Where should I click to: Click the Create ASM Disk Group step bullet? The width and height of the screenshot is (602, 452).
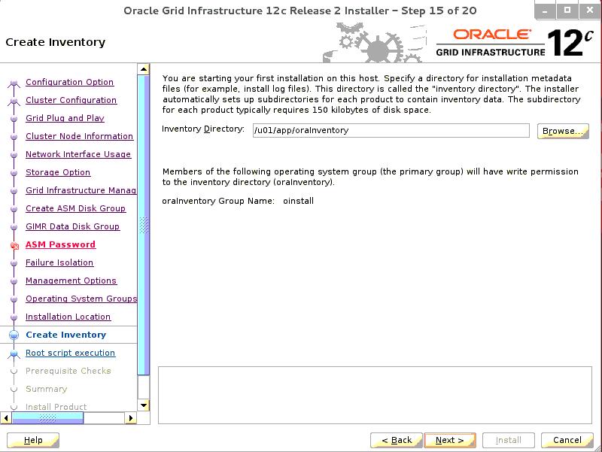point(14,209)
